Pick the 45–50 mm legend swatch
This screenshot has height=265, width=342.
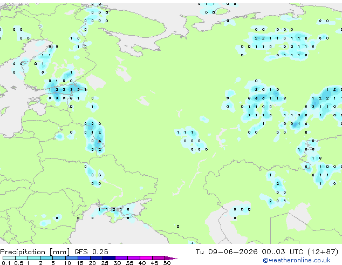[159, 258]
